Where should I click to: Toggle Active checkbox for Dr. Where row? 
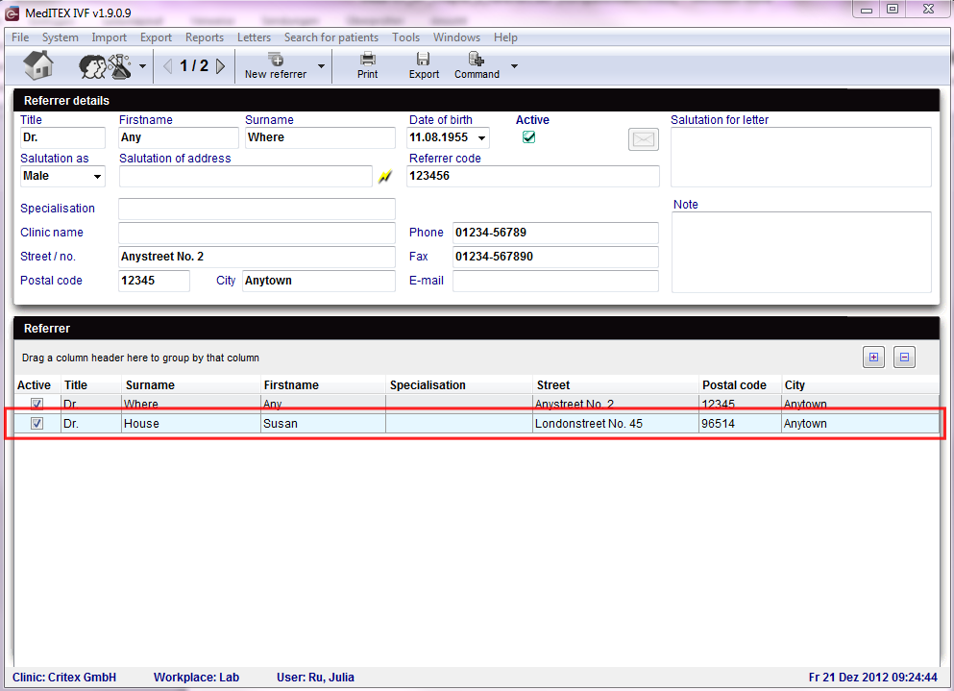coord(37,404)
